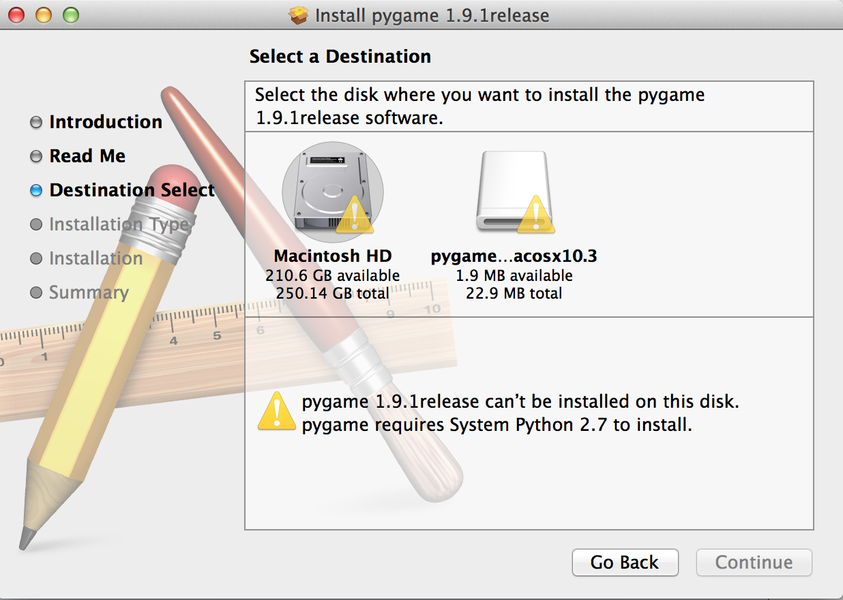This screenshot has height=600, width=843.
Task: Click the Introduction step bullet
Action: (x=36, y=122)
